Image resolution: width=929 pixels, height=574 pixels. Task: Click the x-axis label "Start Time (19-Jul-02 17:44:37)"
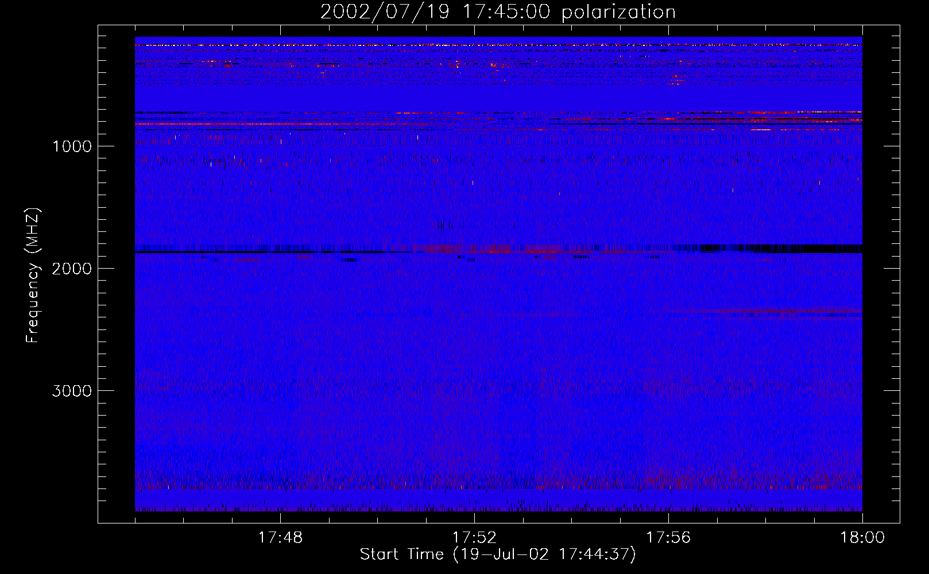coord(498,554)
